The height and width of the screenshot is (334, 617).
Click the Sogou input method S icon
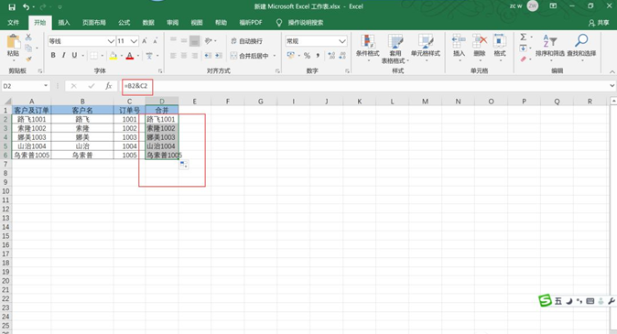click(x=545, y=300)
